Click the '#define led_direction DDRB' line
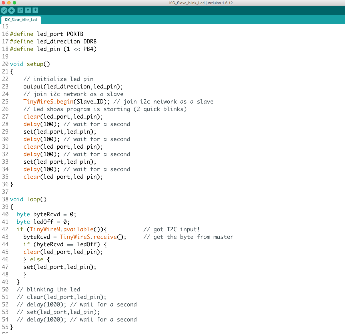345x334 pixels. (53, 41)
